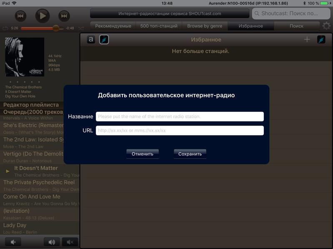Viewport: 333px width, 249px height.
Task: Click the track rating dots
Action: pos(25,82)
